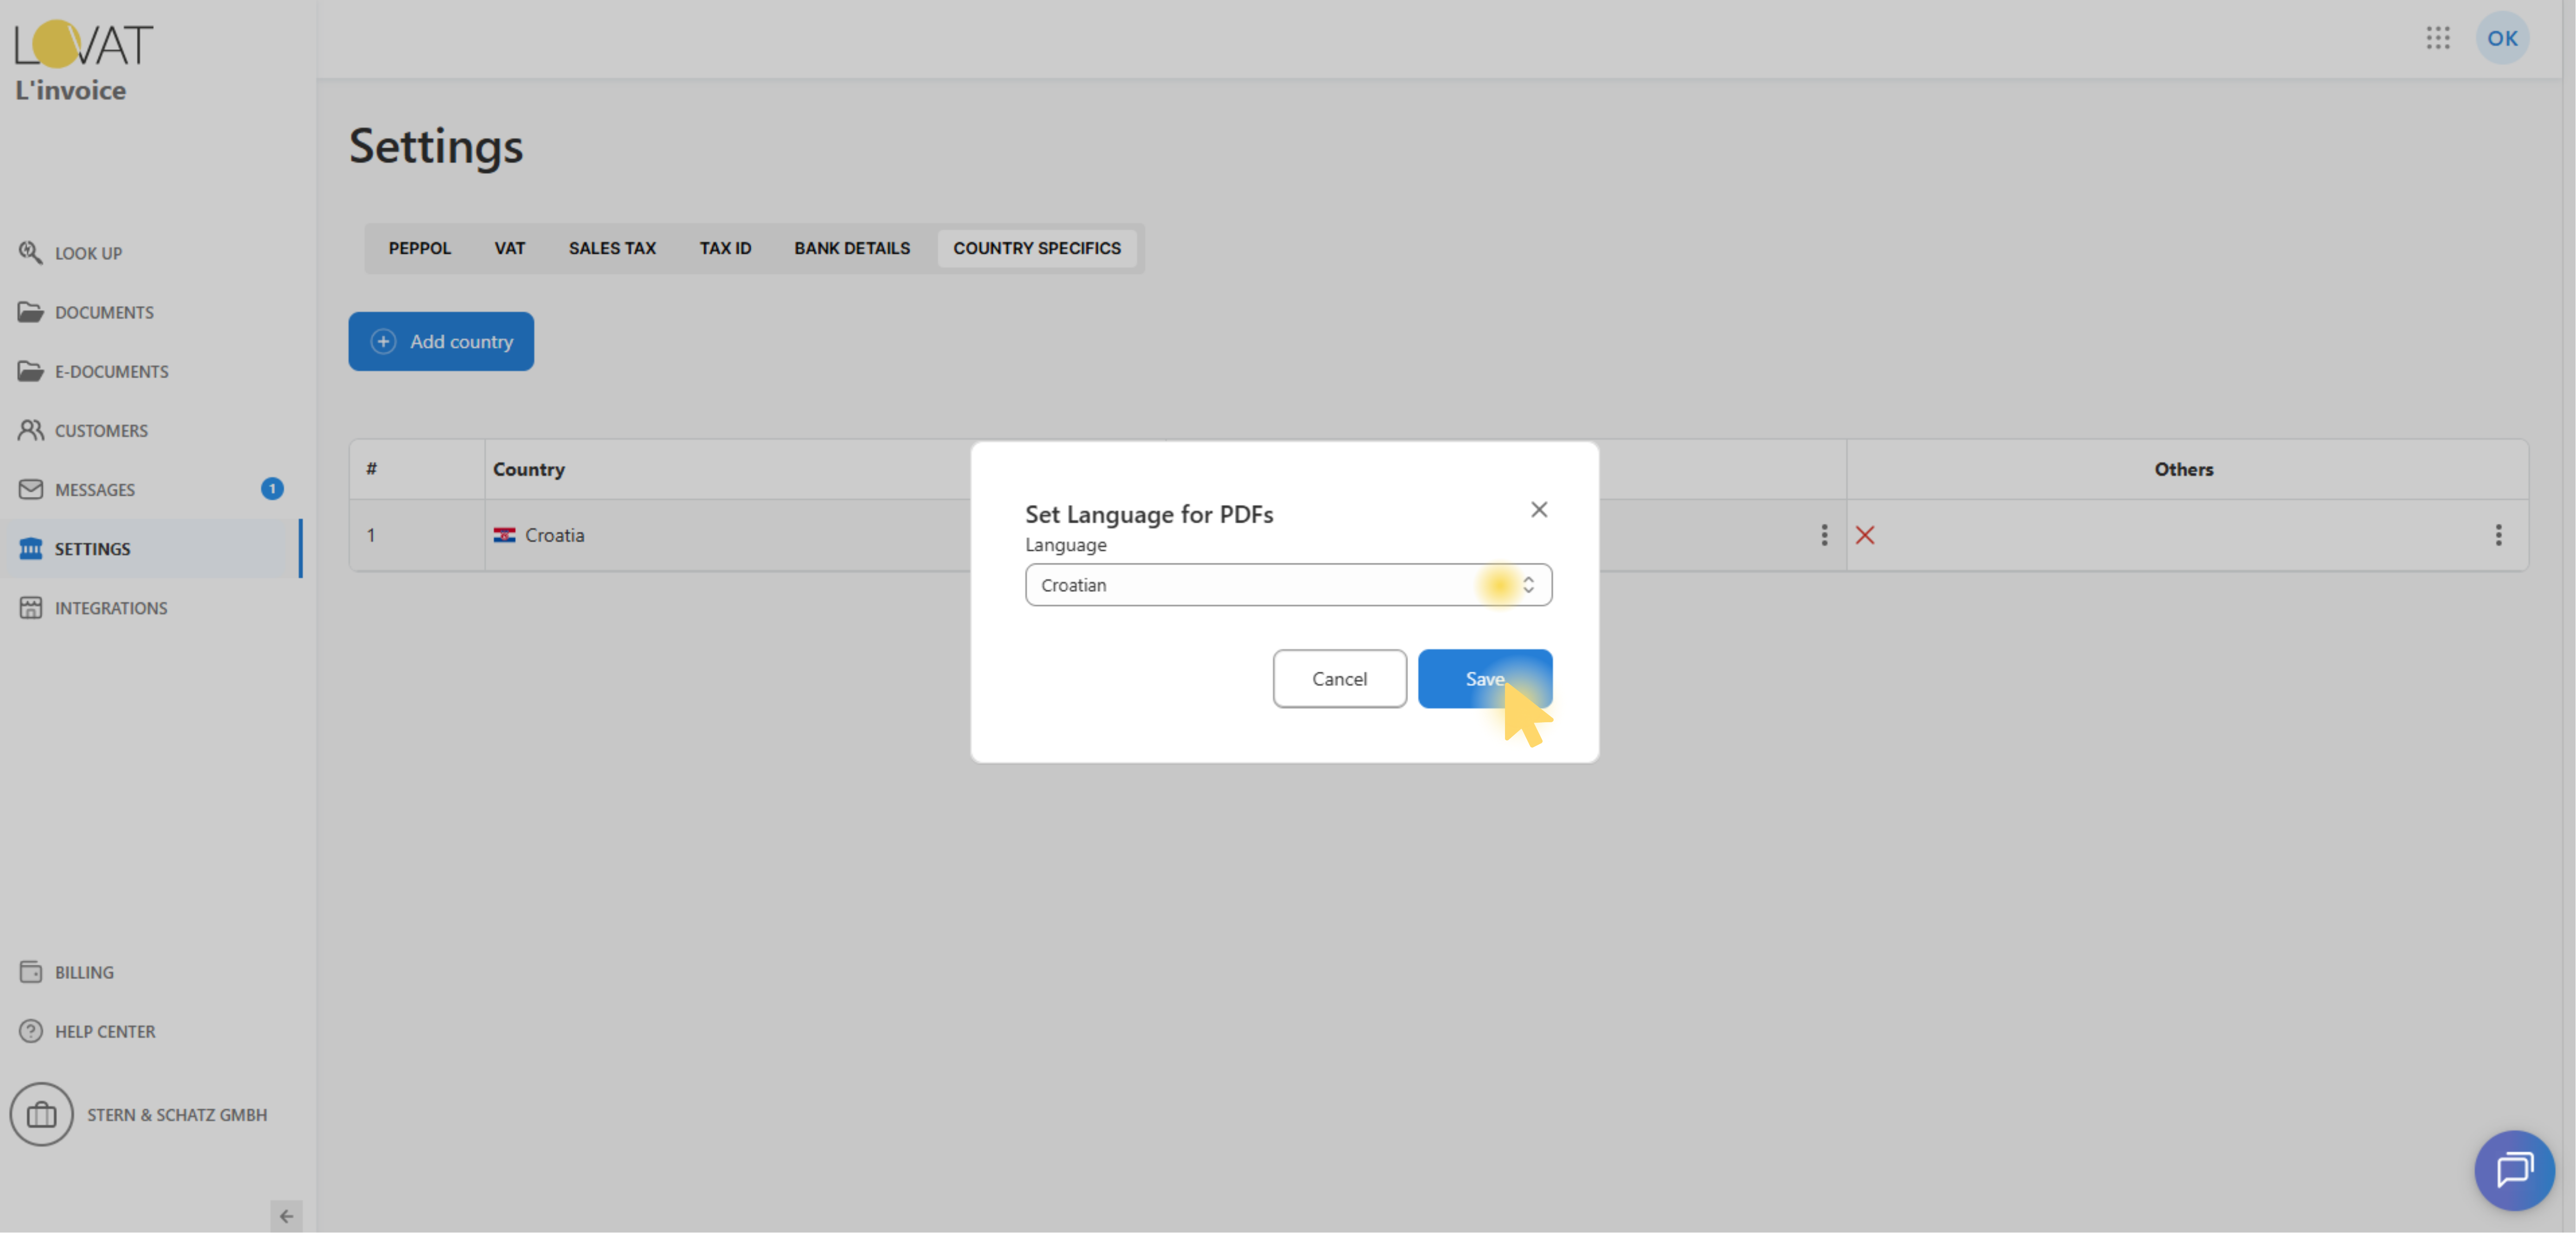Viewport: 2576px width, 1234px height.
Task: Open Croatia row three-dot menu
Action: tap(1823, 535)
